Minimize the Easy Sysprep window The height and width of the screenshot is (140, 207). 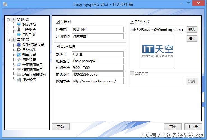[181, 4]
